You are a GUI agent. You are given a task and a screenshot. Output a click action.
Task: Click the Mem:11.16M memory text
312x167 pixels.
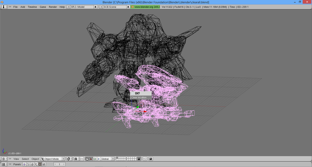(215, 7)
